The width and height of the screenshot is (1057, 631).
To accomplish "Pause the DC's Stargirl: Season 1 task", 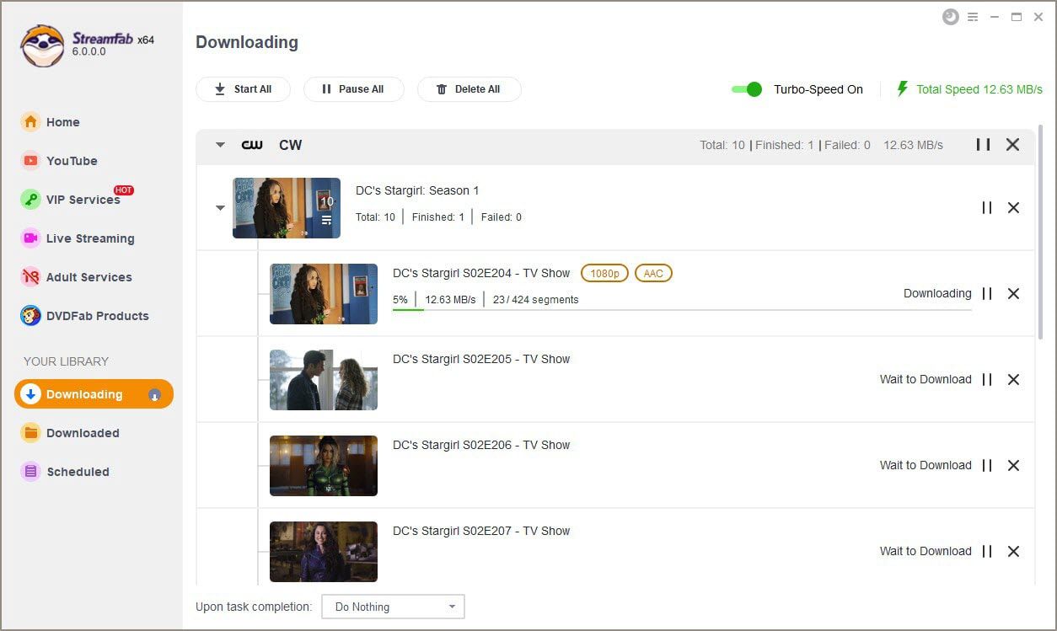I will pos(986,207).
